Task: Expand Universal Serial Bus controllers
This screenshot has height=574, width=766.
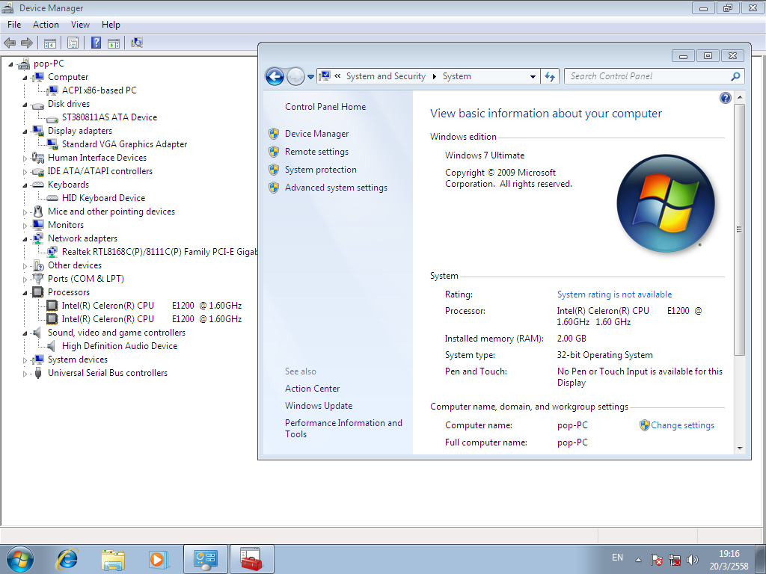Action: [x=25, y=374]
